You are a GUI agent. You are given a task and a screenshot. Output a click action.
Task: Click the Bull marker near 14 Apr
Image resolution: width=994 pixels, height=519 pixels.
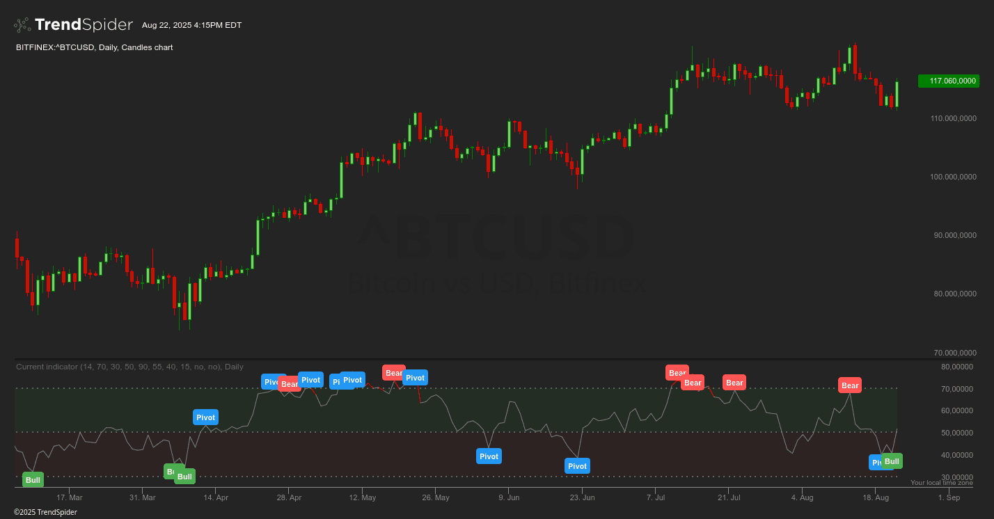[x=184, y=476]
